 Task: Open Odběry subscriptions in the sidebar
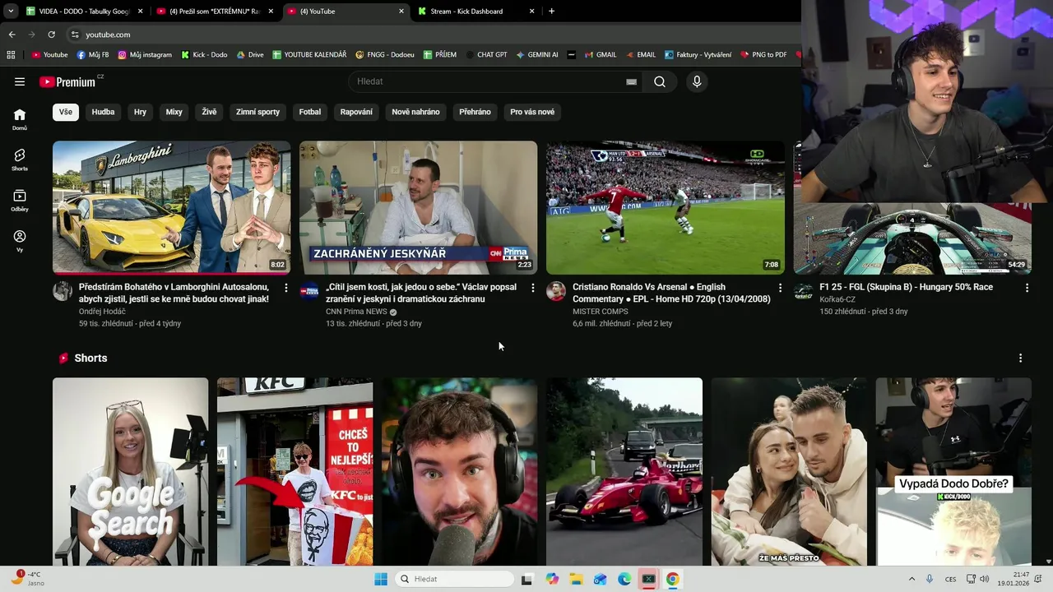(20, 201)
